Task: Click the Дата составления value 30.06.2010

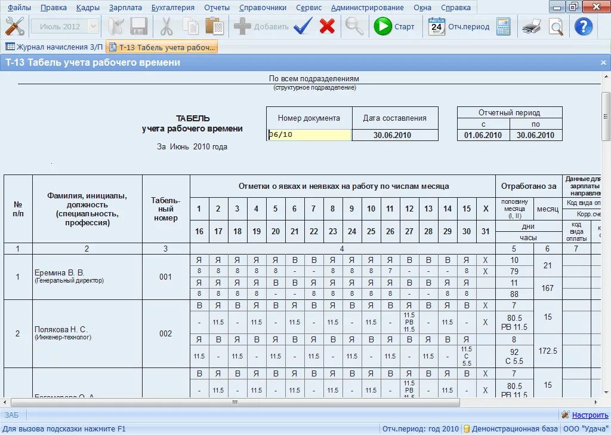Action: point(392,135)
